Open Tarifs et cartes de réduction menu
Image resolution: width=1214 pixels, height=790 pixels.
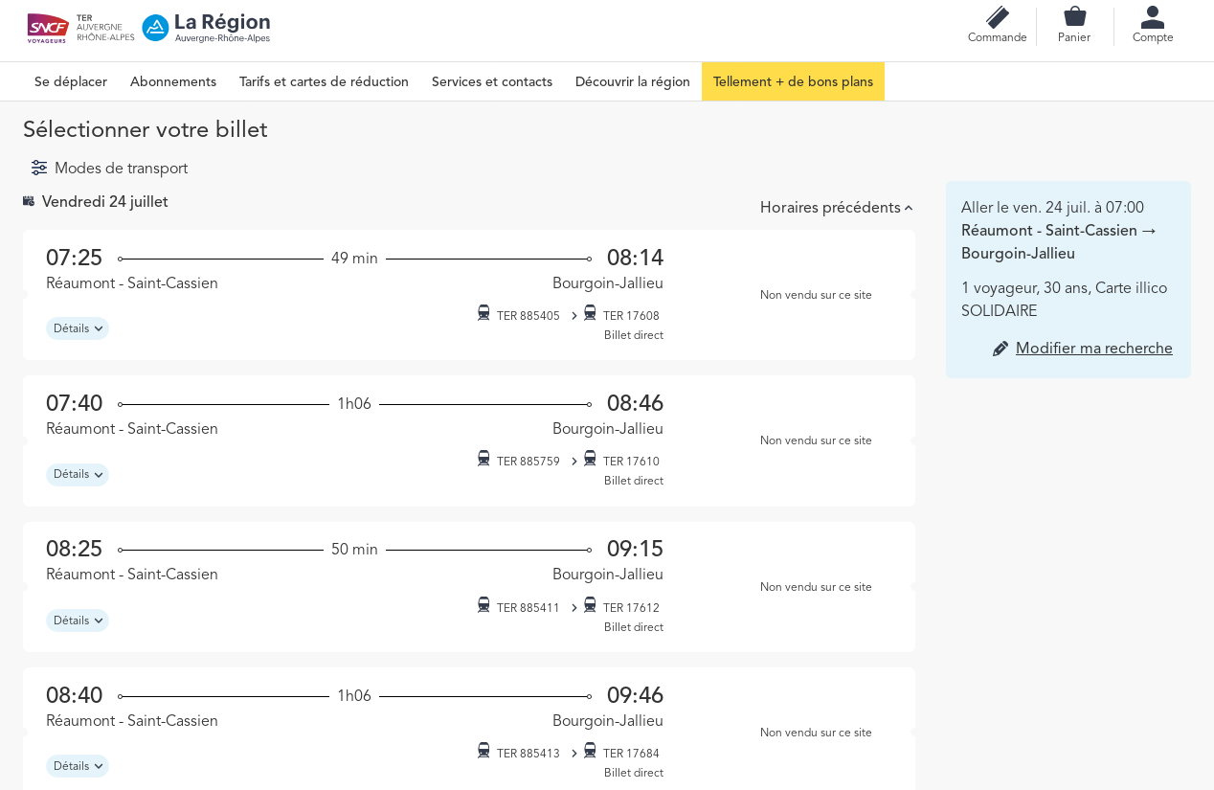pyautogui.click(x=324, y=81)
